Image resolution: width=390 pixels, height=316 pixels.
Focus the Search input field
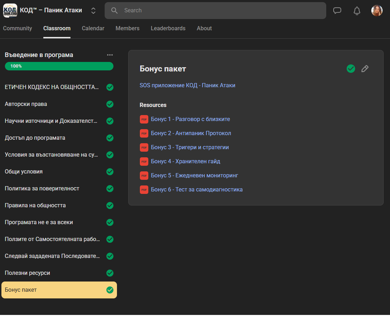[x=215, y=11]
